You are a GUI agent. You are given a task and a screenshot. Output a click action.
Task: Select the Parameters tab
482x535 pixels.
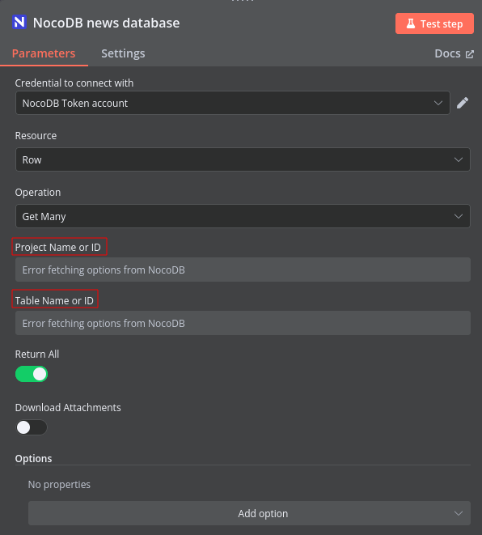point(44,53)
